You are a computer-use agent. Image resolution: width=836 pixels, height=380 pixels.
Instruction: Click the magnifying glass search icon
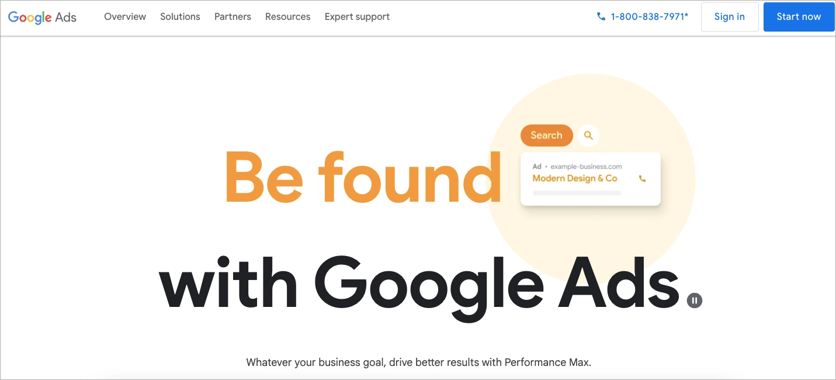click(x=588, y=136)
